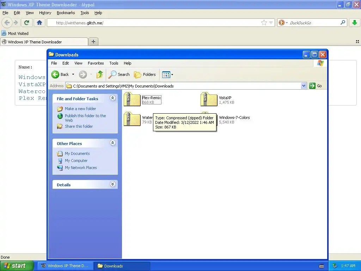Open browser History menu
The width and height of the screenshot is (361, 271).
coord(45,13)
